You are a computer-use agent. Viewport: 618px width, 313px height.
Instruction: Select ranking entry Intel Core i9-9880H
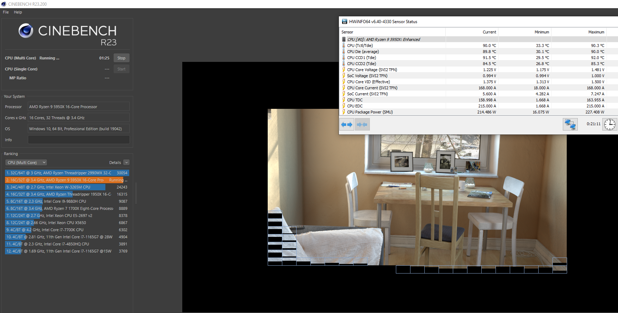click(x=67, y=201)
